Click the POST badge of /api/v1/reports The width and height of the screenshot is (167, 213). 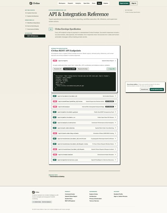pyautogui.click(x=55, y=61)
